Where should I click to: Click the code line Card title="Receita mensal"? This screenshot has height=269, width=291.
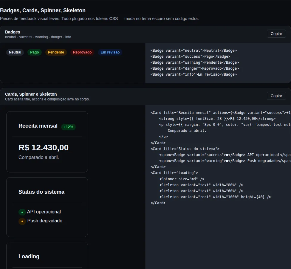(x=221, y=113)
